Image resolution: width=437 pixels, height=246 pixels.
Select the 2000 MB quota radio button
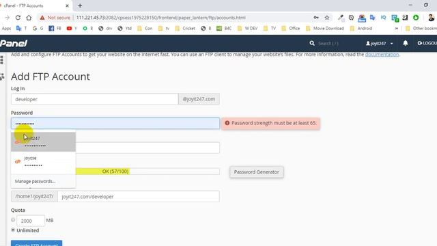(x=13, y=220)
